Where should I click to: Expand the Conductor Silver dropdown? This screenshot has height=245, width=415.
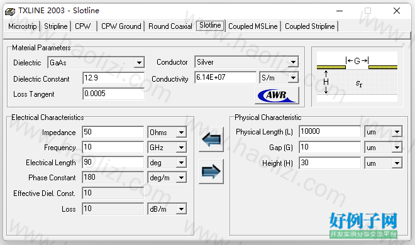293,62
